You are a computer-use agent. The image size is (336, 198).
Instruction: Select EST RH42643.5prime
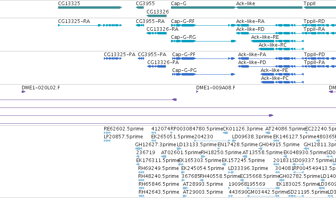[x=141, y=196]
